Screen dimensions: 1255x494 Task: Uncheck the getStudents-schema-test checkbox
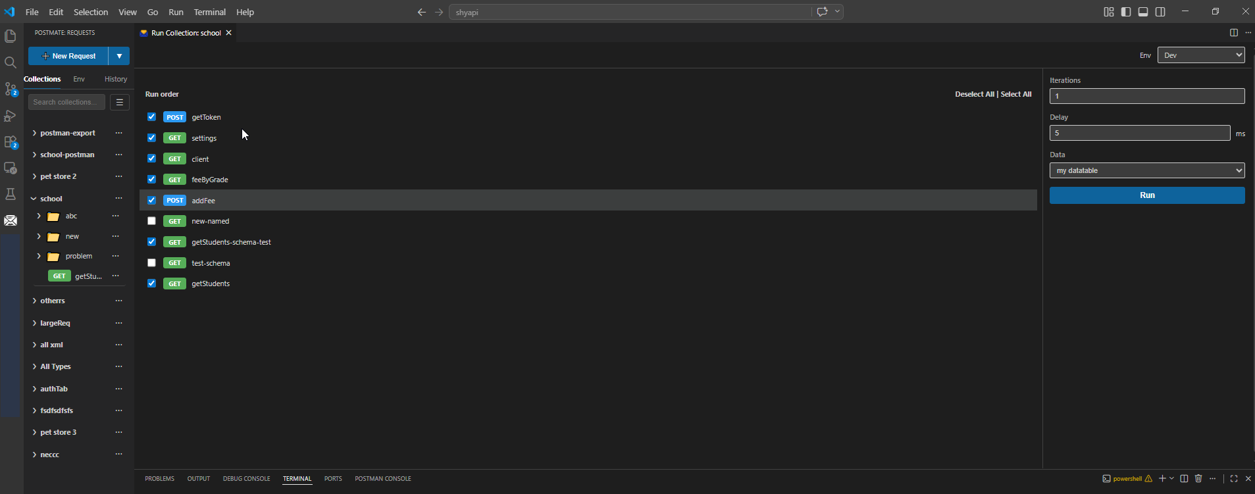pyautogui.click(x=151, y=241)
